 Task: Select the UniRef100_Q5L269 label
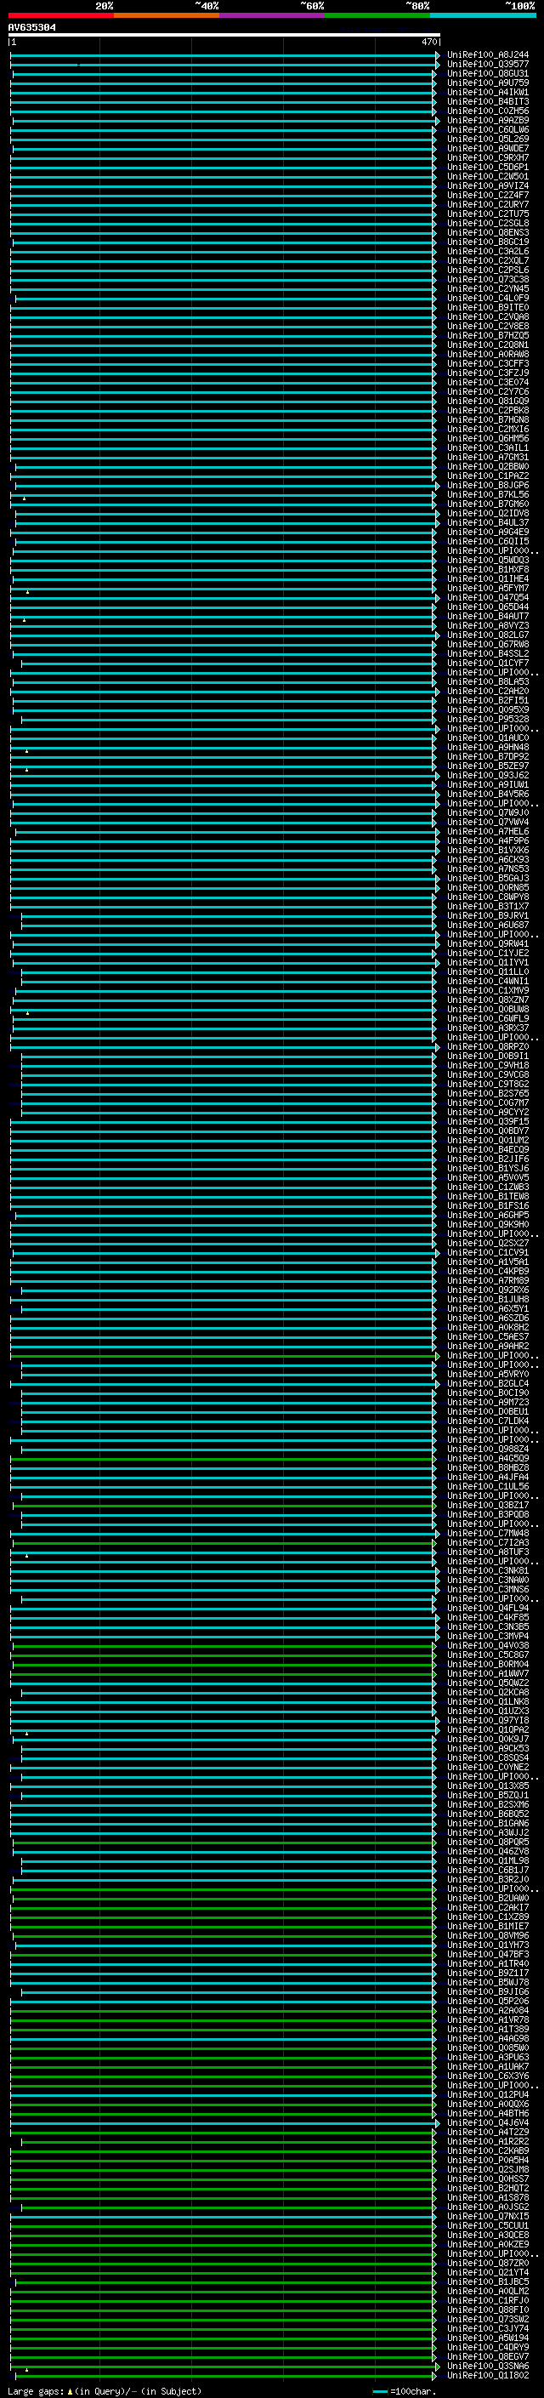pos(487,139)
